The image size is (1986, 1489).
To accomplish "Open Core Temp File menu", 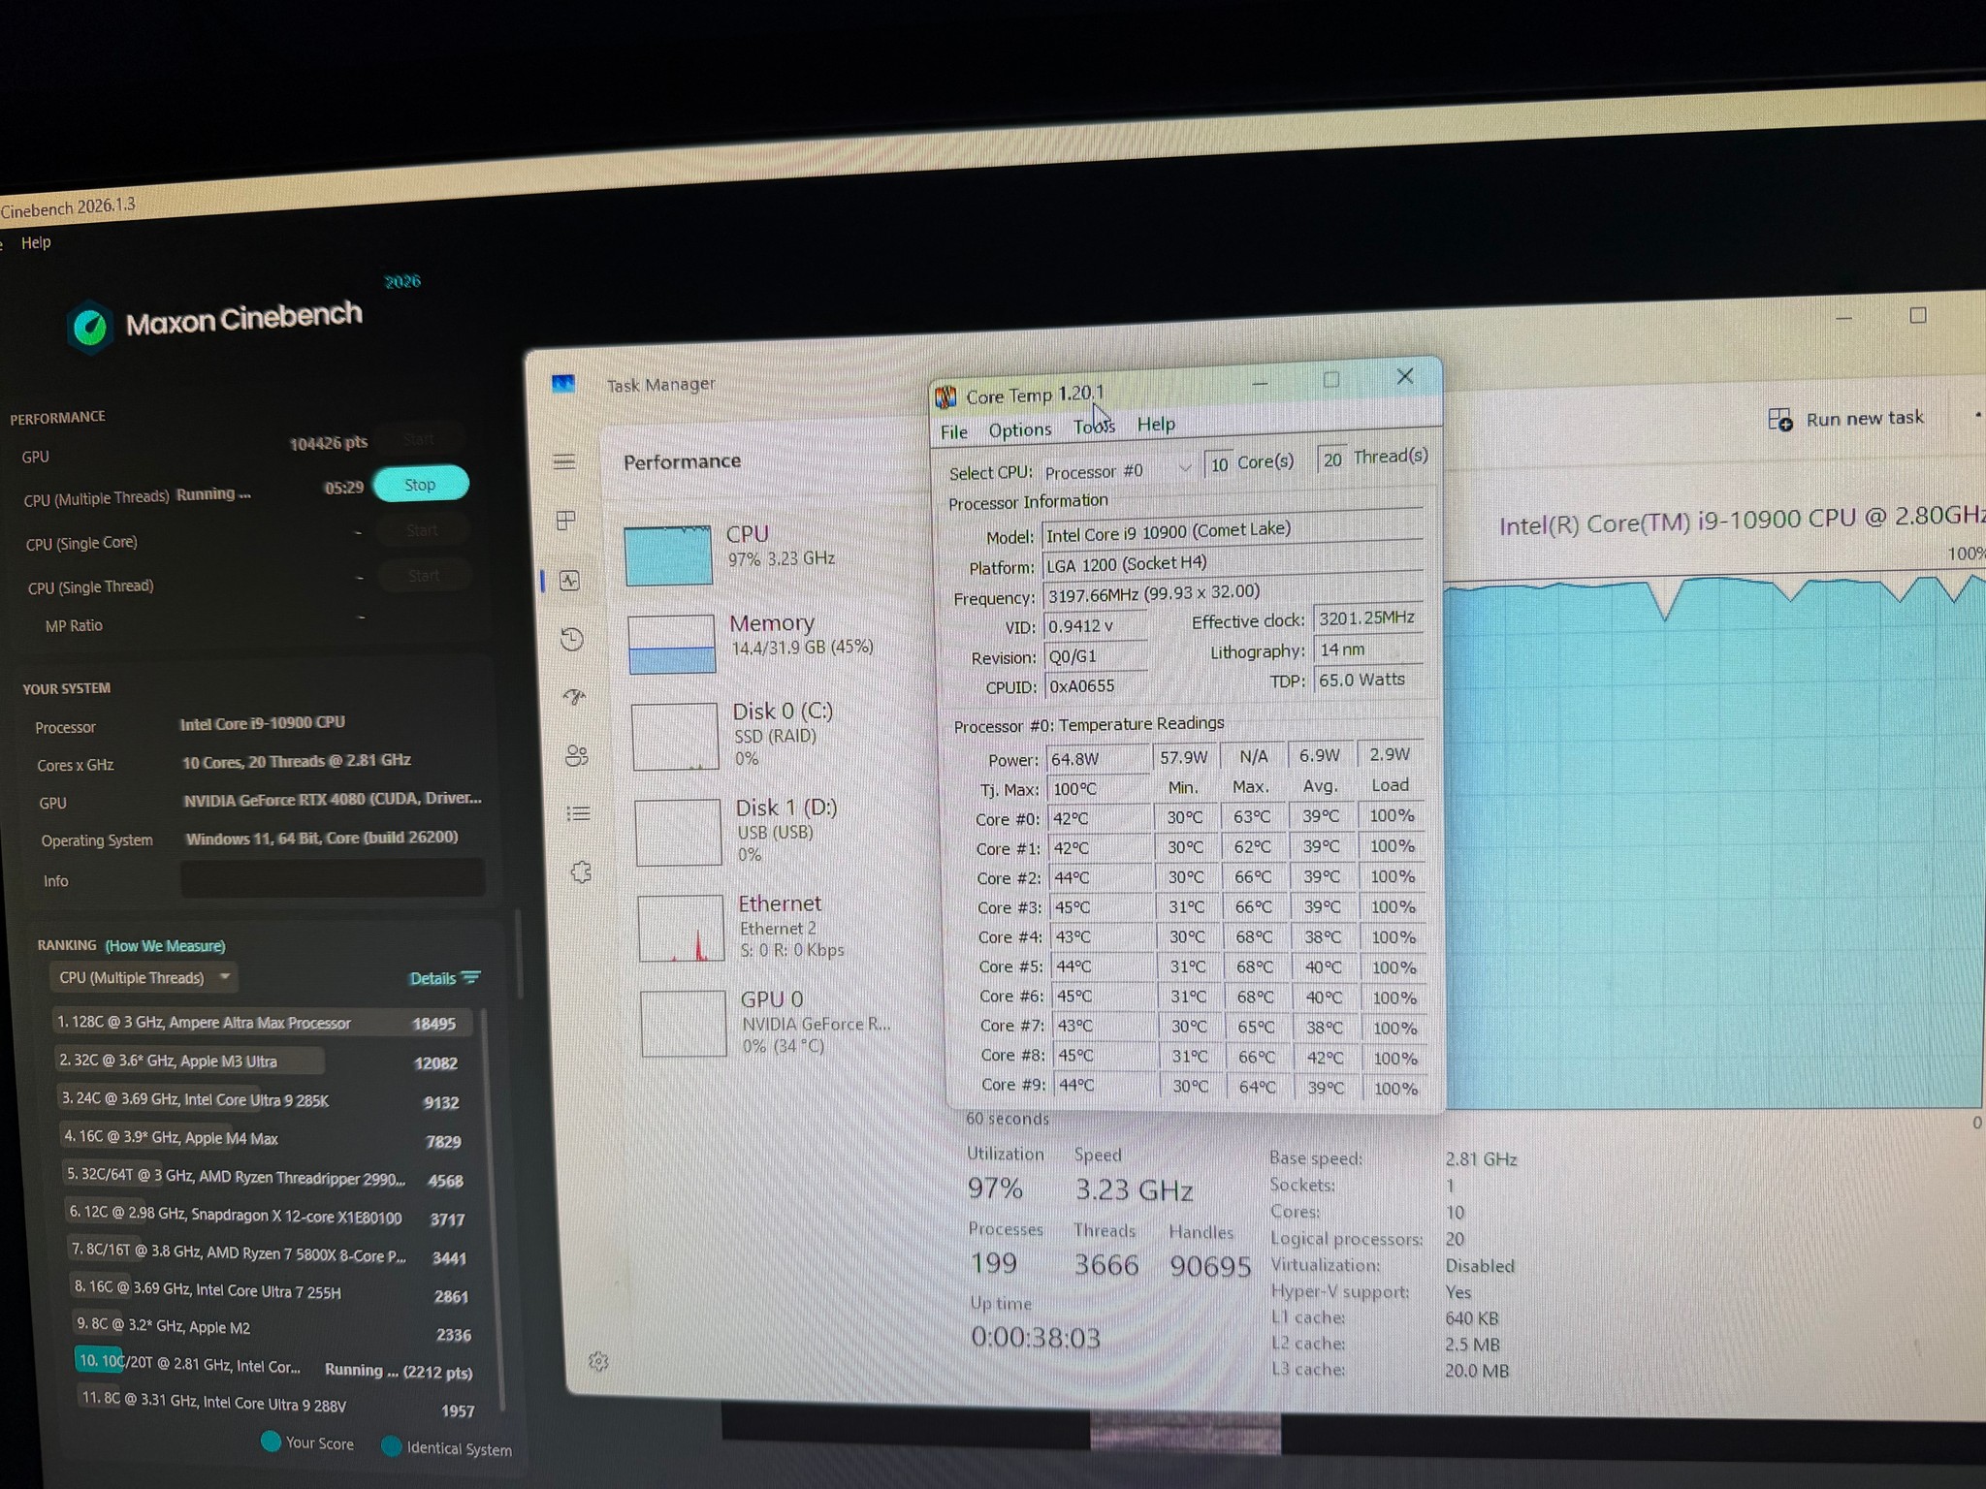I will tap(954, 431).
